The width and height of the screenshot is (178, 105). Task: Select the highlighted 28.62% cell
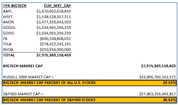(x=169, y=100)
